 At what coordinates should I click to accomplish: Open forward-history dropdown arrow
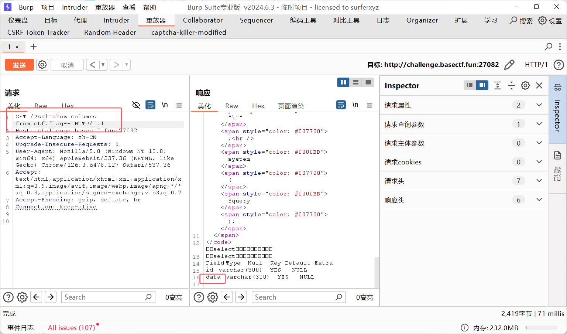coord(127,65)
